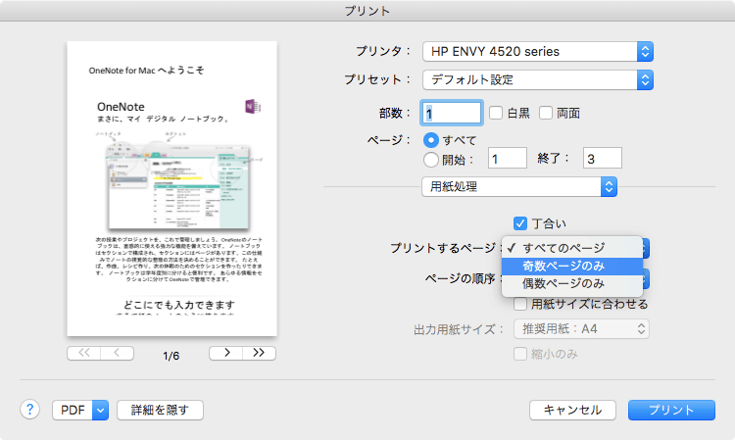Choose 偶数ページのみ from the menu
Image resolution: width=735 pixels, height=440 pixels.
point(572,284)
